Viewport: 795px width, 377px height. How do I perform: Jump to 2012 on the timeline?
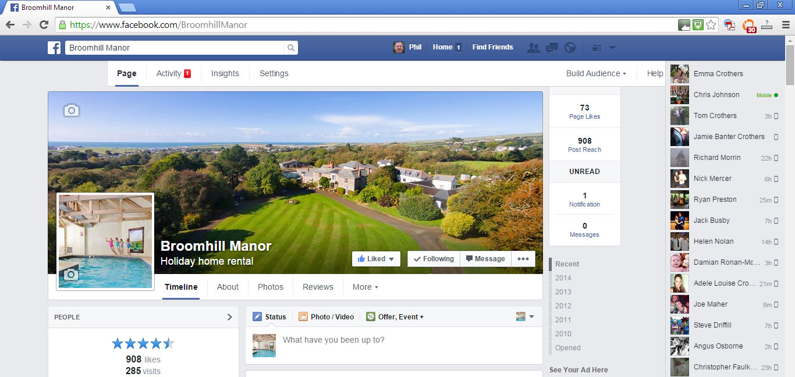pos(563,305)
